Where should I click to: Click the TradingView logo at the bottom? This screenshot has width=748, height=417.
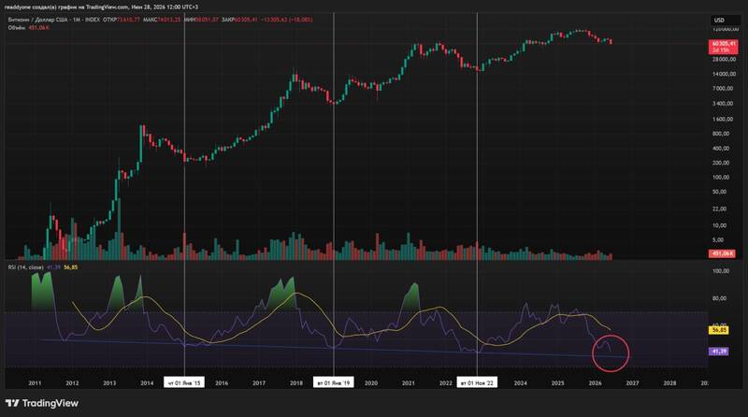point(42,403)
